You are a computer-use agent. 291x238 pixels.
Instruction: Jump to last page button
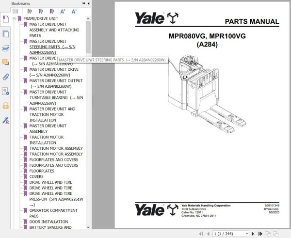(260, 234)
